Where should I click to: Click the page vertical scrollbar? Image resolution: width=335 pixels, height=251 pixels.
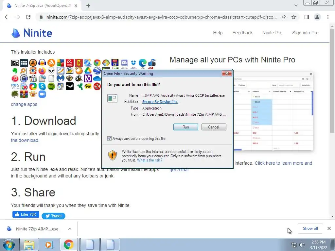(332, 81)
